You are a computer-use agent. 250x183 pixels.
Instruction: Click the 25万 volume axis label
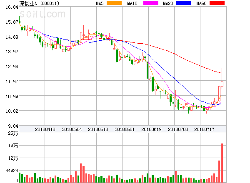pos(13,133)
